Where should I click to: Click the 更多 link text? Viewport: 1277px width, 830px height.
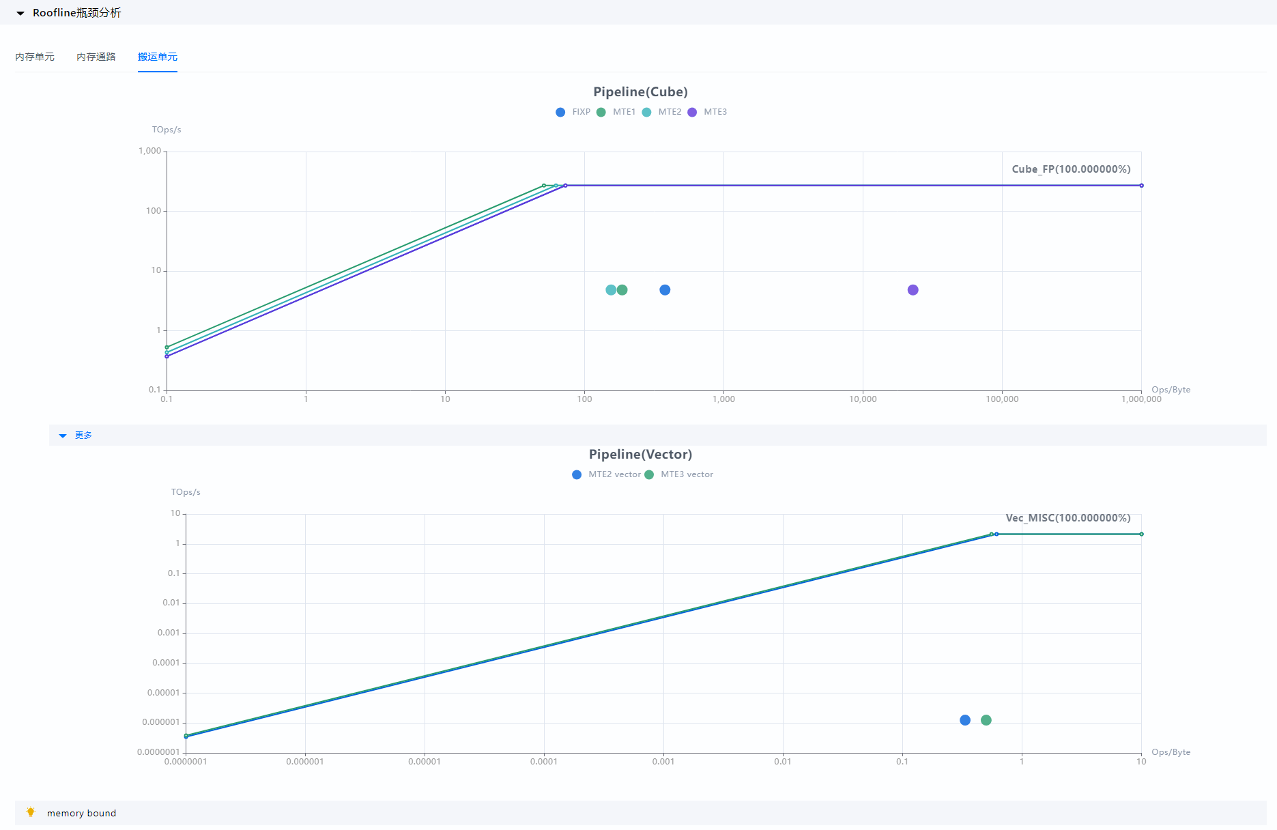83,435
